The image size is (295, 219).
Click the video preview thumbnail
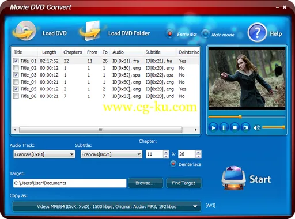(247, 78)
